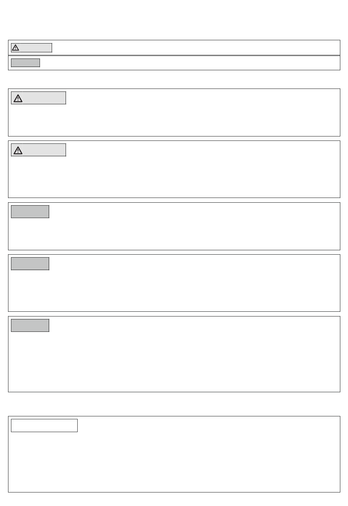Image resolution: width=348 pixels, height=506 pixels.
Task: Click the blank body of the white-label box
Action: 174,462
